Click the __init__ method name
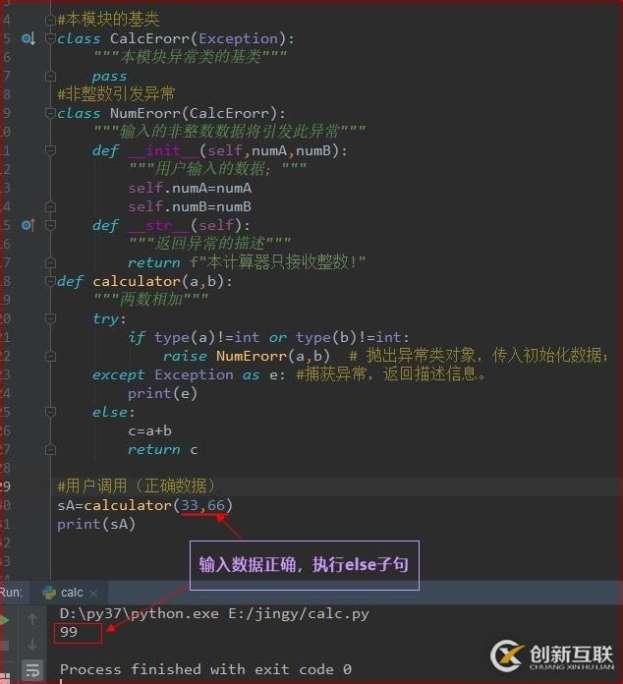 163,151
